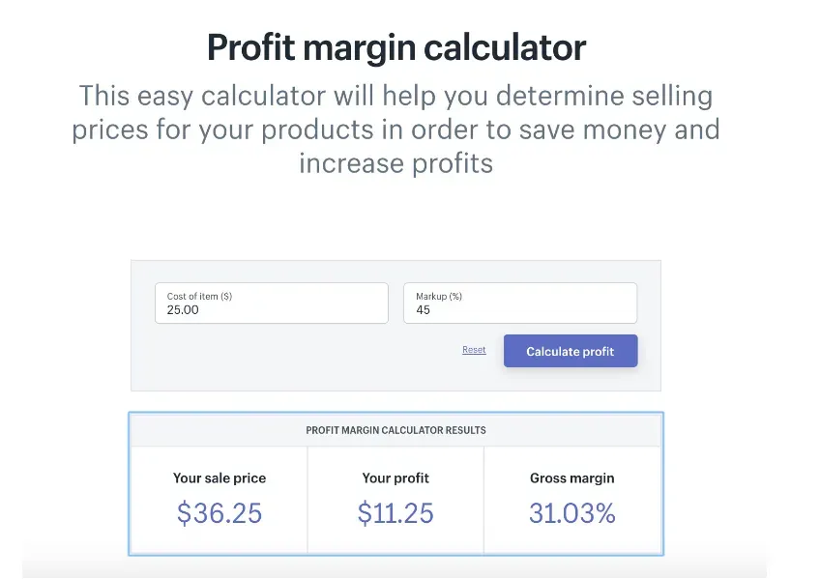The height and width of the screenshot is (579, 820).
Task: Focus the Markup (%) input field
Action: (519, 303)
